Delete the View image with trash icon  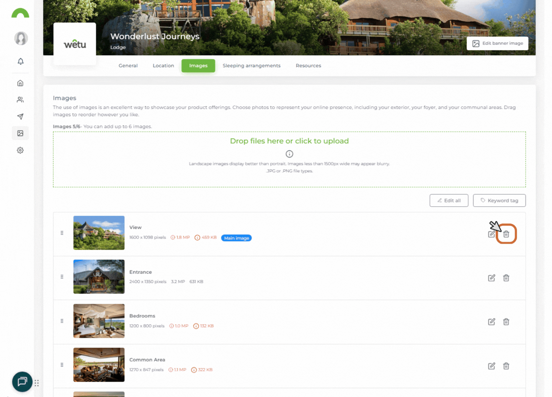[x=506, y=234]
